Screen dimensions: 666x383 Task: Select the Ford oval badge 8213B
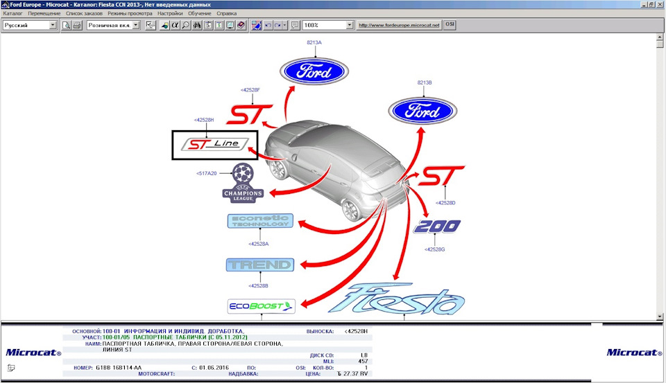click(422, 111)
